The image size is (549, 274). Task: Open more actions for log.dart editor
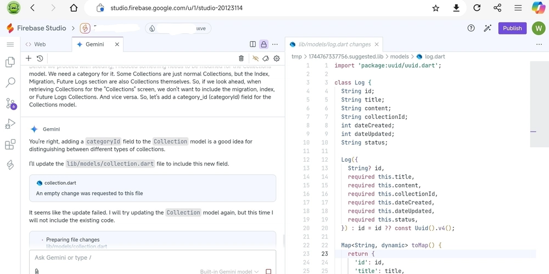coord(539,44)
